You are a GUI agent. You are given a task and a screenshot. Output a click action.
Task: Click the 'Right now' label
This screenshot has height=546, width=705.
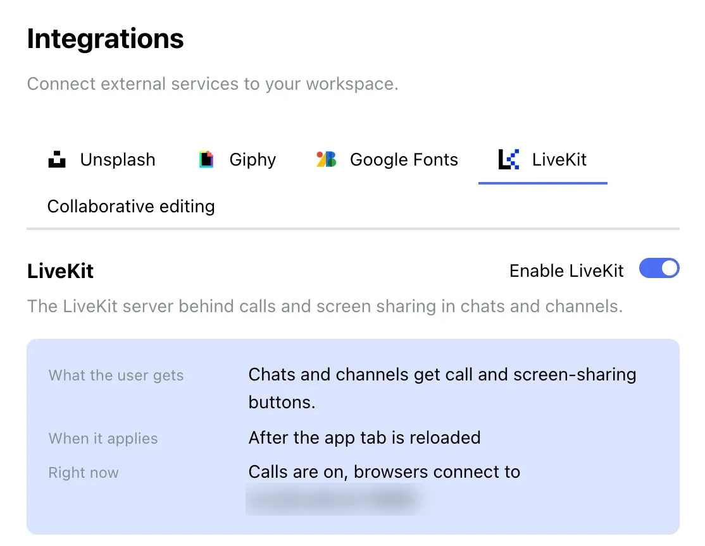coord(84,473)
